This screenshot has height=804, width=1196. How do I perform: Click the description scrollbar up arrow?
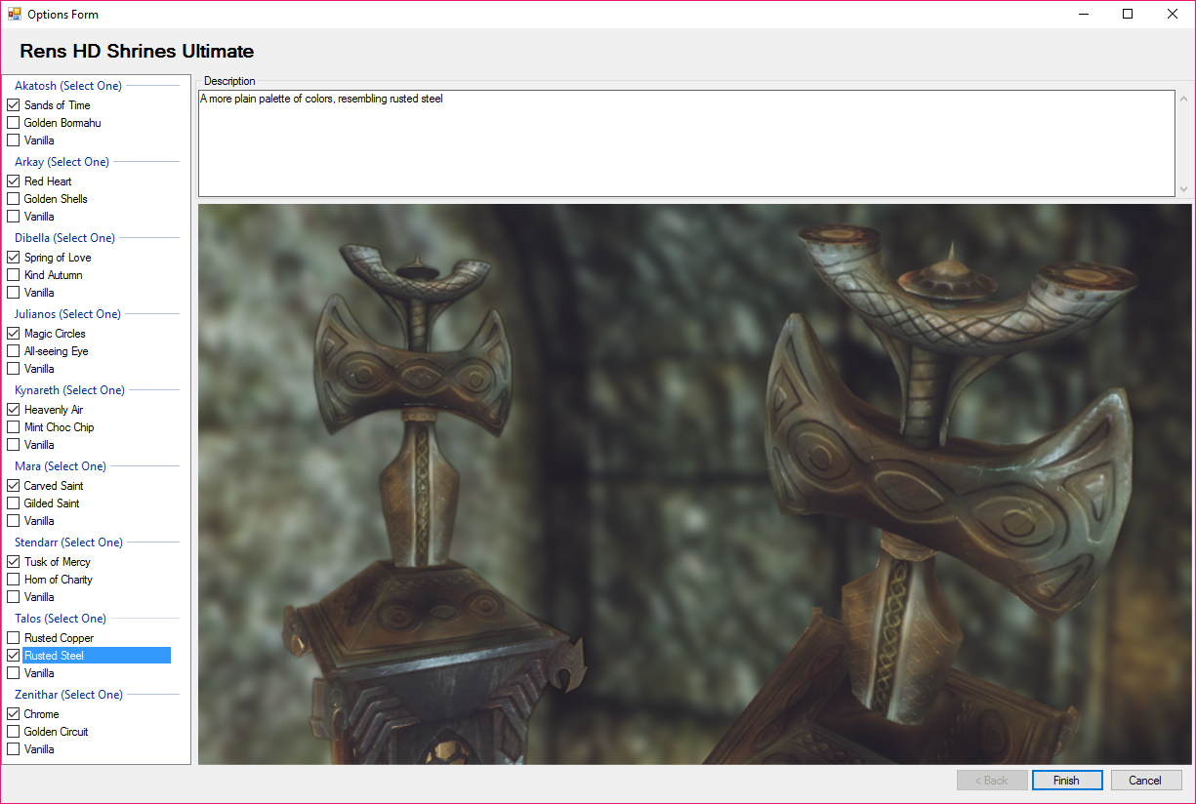coord(1183,99)
